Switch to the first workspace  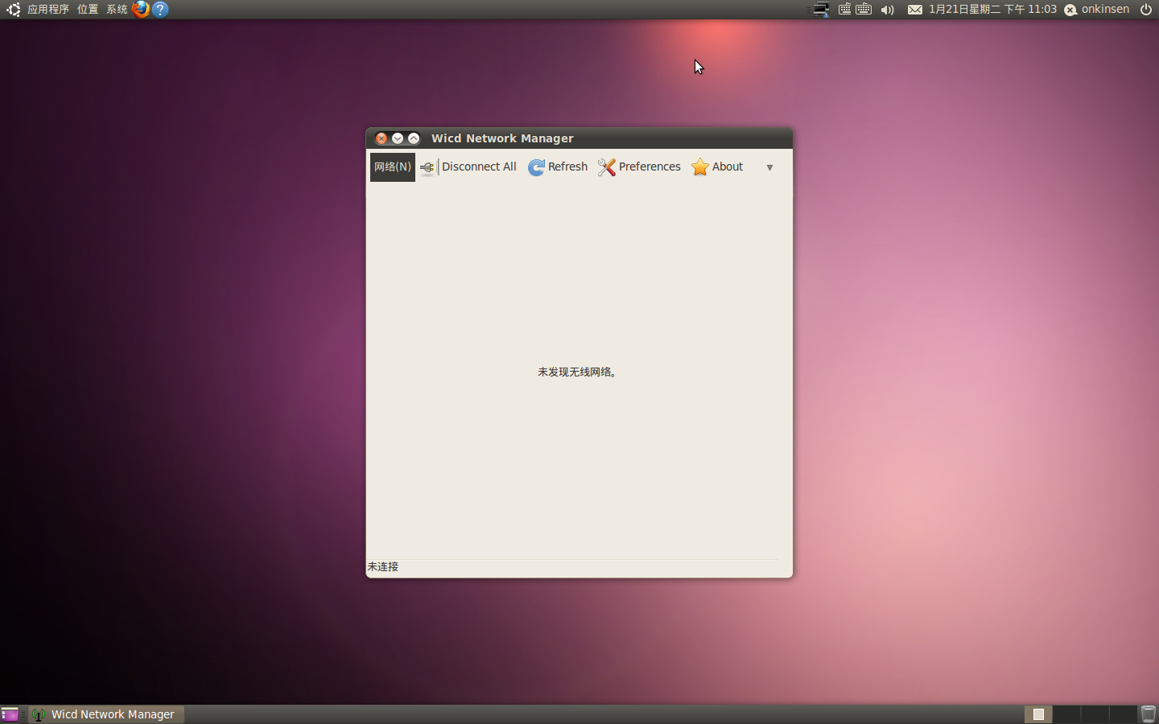click(1038, 714)
